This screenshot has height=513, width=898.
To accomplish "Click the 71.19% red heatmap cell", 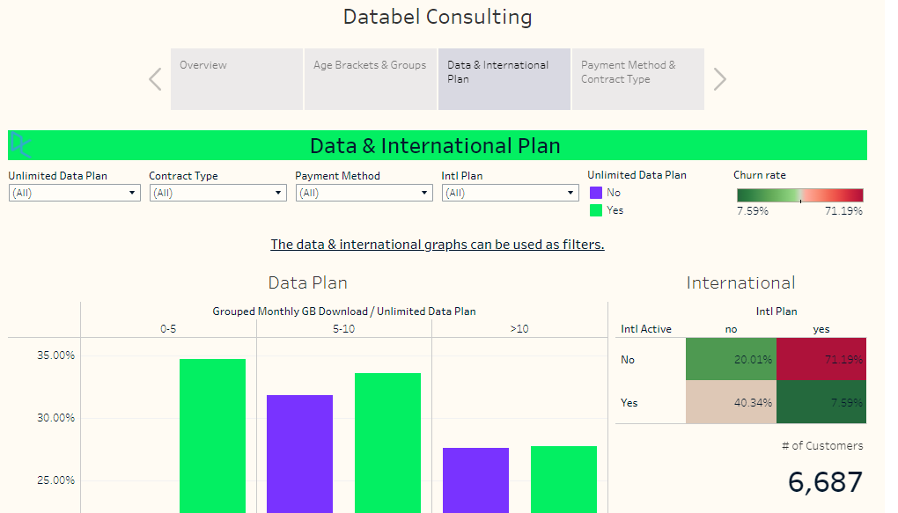I will coord(821,359).
